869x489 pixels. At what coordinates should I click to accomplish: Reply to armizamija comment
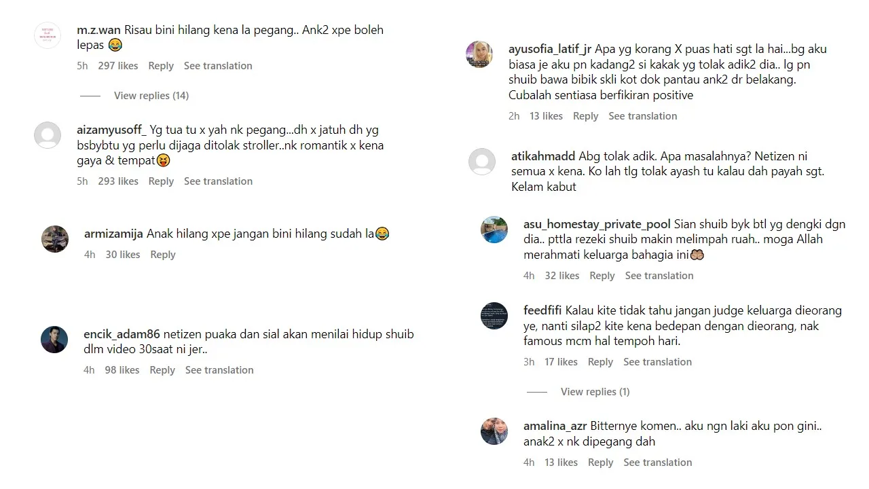(163, 255)
